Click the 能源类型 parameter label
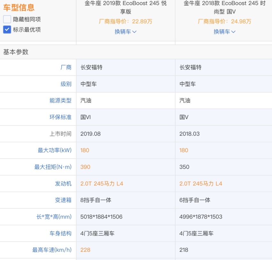Screen dimensions: 272x260 pos(60,101)
